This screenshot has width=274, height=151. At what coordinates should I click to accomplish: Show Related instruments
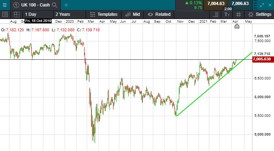[159, 14]
